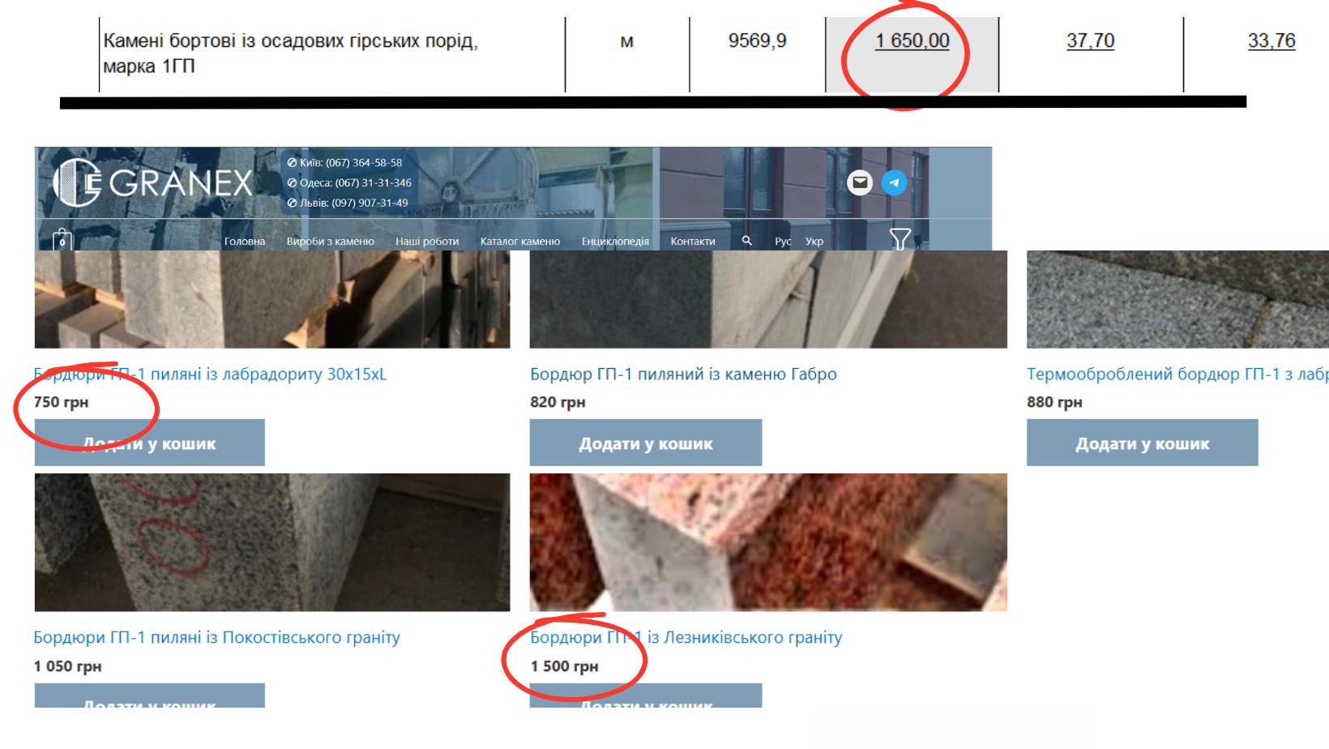Open the Вироби з каменю menu

[330, 242]
